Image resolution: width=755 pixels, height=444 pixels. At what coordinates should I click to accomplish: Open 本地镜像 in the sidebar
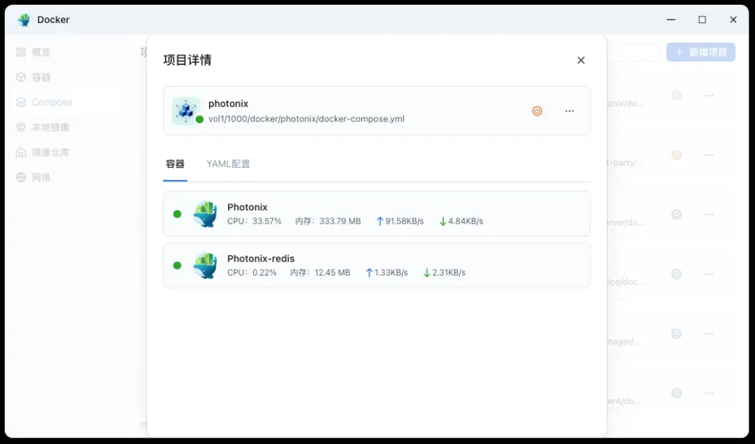pos(50,127)
